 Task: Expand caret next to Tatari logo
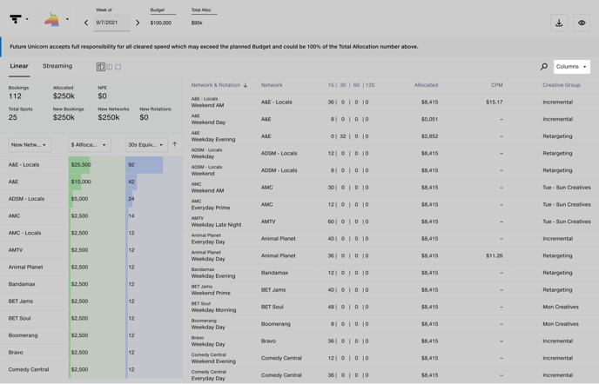point(27,19)
